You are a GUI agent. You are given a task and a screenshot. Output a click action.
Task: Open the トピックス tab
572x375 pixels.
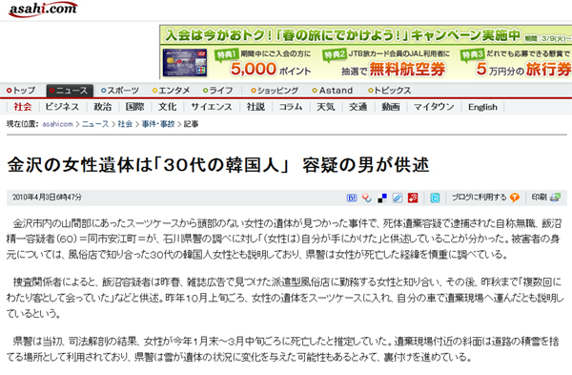[389, 91]
